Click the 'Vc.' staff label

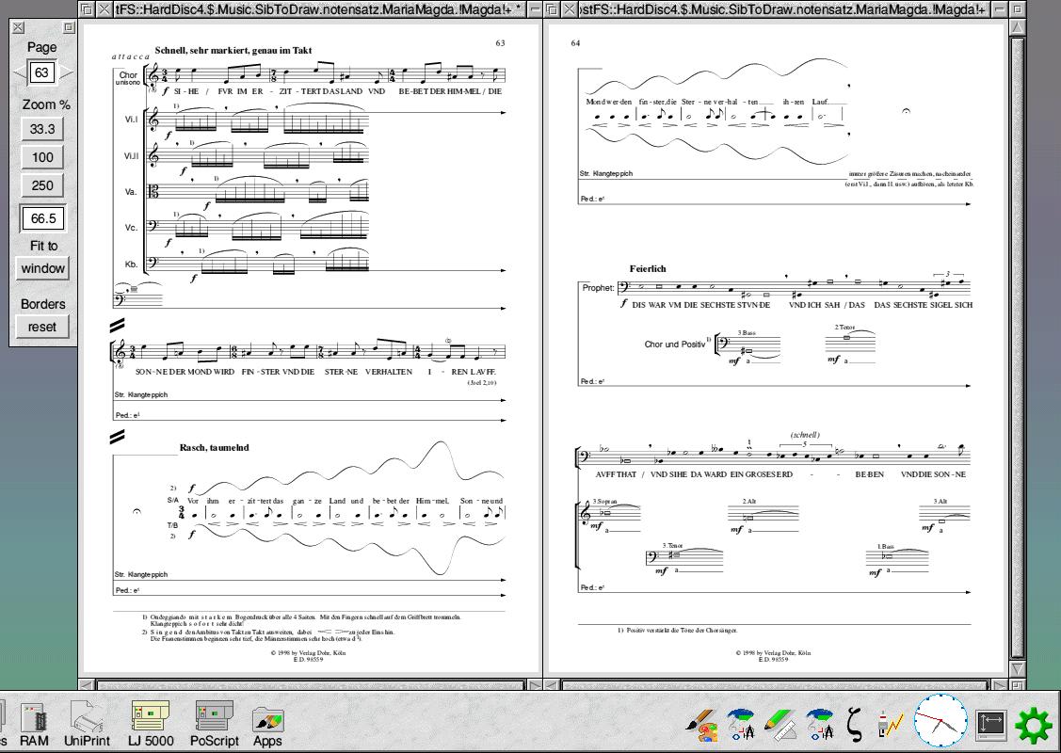(131, 228)
